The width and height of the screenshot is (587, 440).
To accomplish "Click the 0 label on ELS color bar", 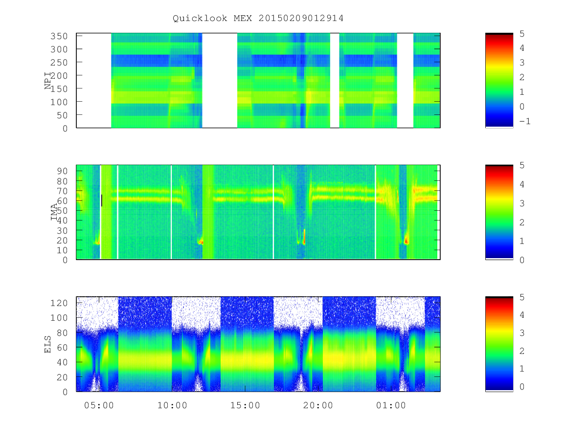I will [x=522, y=386].
